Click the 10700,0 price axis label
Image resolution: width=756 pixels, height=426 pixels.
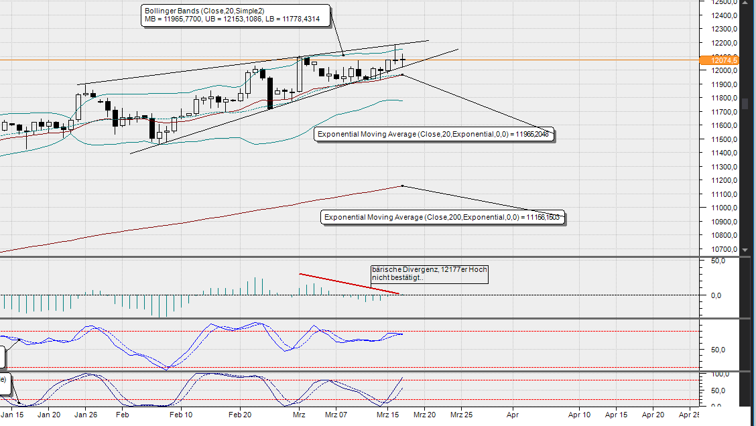(x=724, y=249)
